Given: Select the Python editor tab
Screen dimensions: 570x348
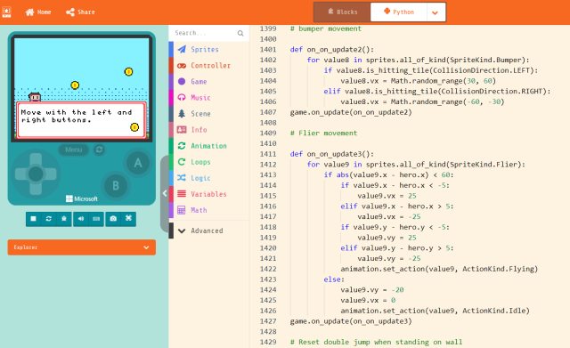Looking at the screenshot, I should 399,12.
